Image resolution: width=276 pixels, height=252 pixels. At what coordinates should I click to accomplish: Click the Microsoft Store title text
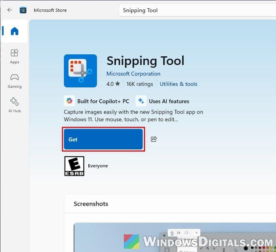pos(50,10)
